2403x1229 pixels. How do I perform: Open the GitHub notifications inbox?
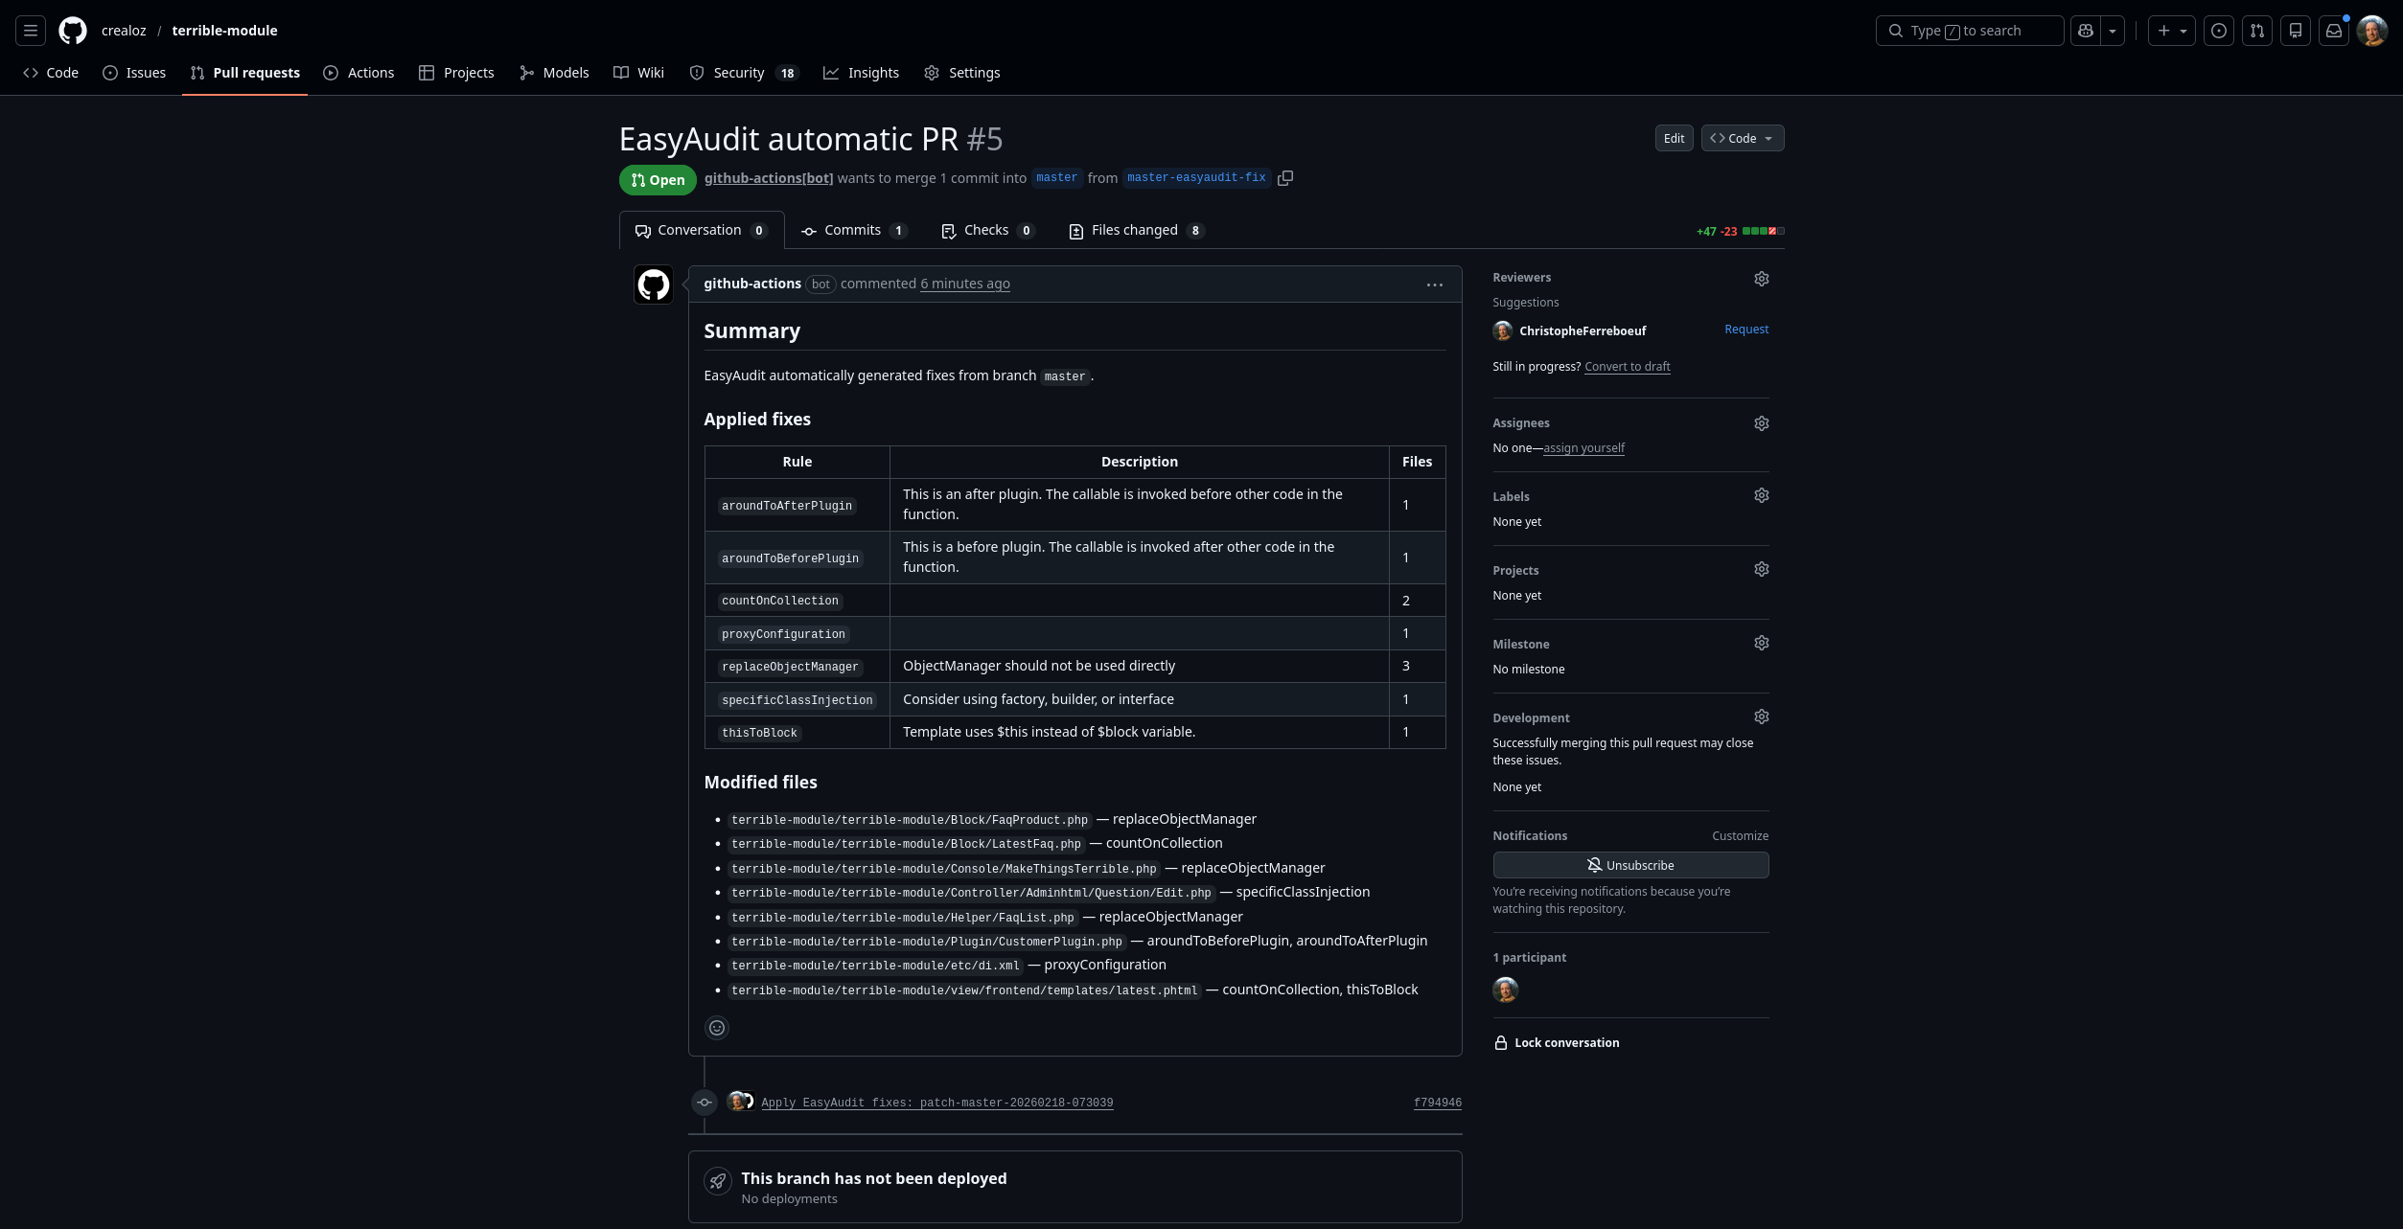pyautogui.click(x=2333, y=30)
